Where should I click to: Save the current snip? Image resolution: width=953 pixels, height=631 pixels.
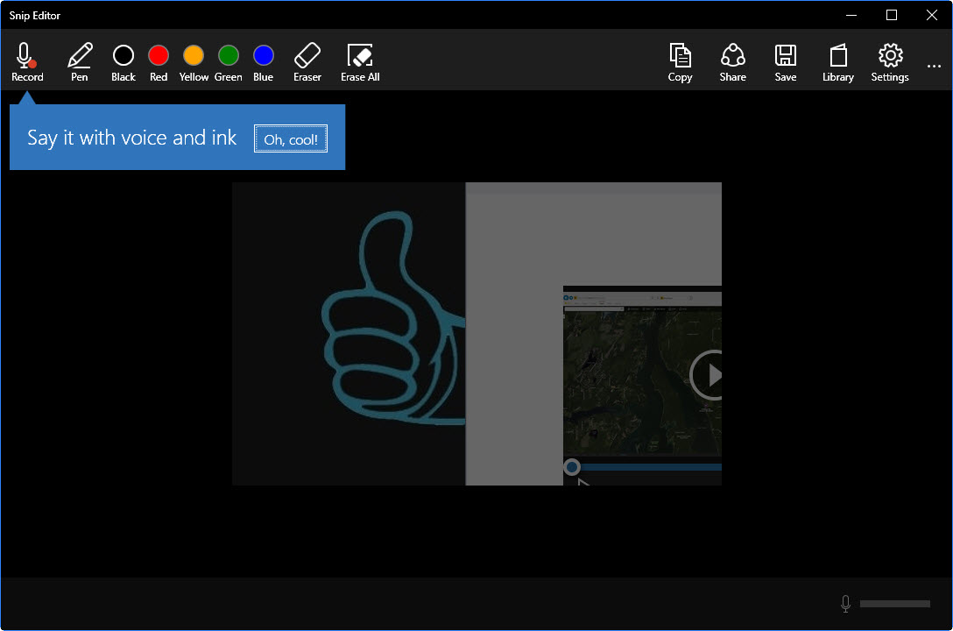coord(786,61)
